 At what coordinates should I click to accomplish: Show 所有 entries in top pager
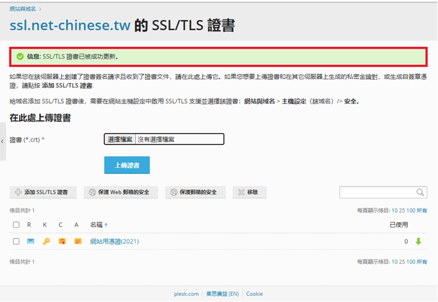tap(422, 211)
